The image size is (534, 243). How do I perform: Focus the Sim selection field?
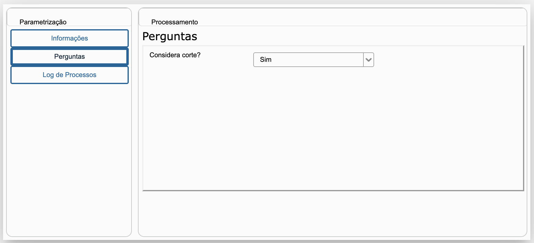(x=308, y=60)
